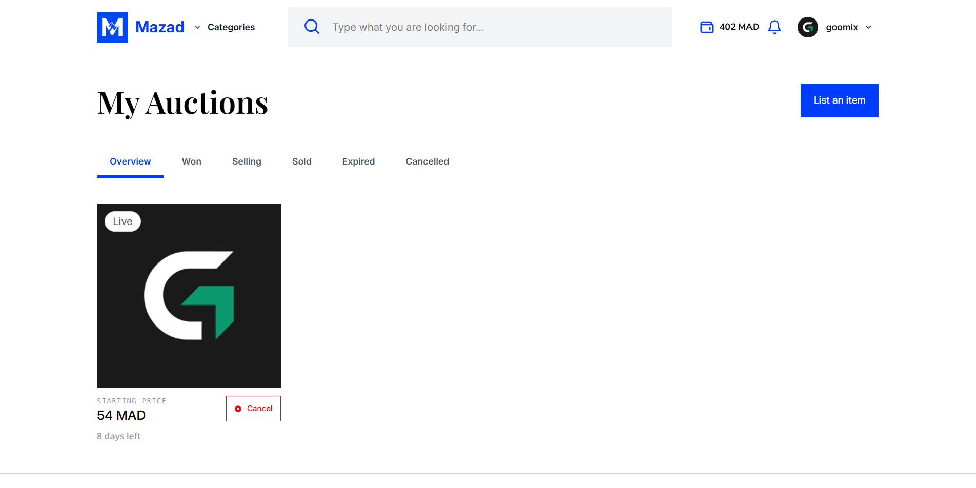This screenshot has width=976, height=488.
Task: Click the search magnifier icon
Action: pos(312,27)
